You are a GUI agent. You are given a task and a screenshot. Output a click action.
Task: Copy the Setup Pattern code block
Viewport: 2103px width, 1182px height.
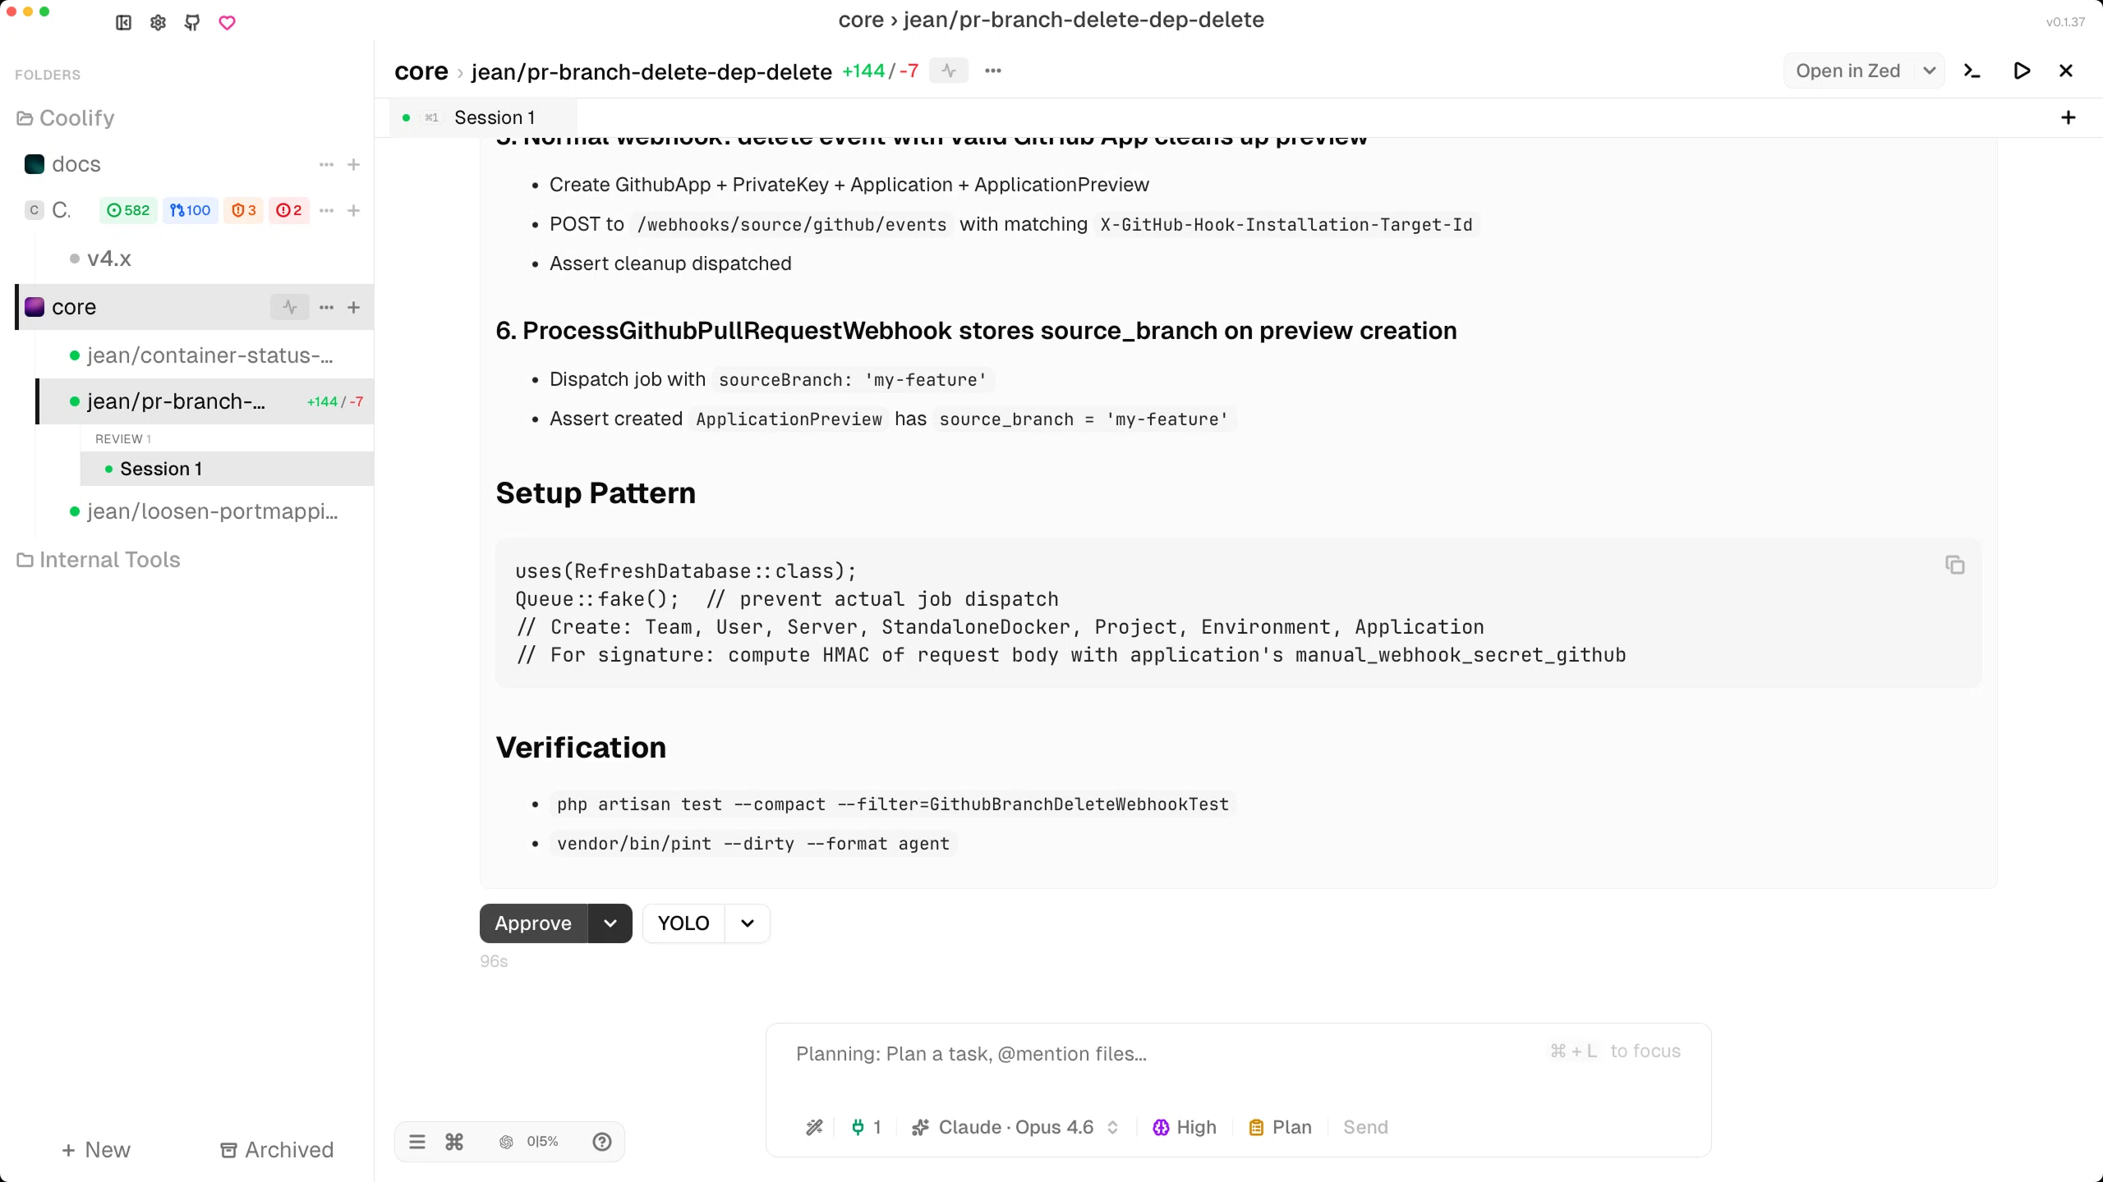[1954, 565]
